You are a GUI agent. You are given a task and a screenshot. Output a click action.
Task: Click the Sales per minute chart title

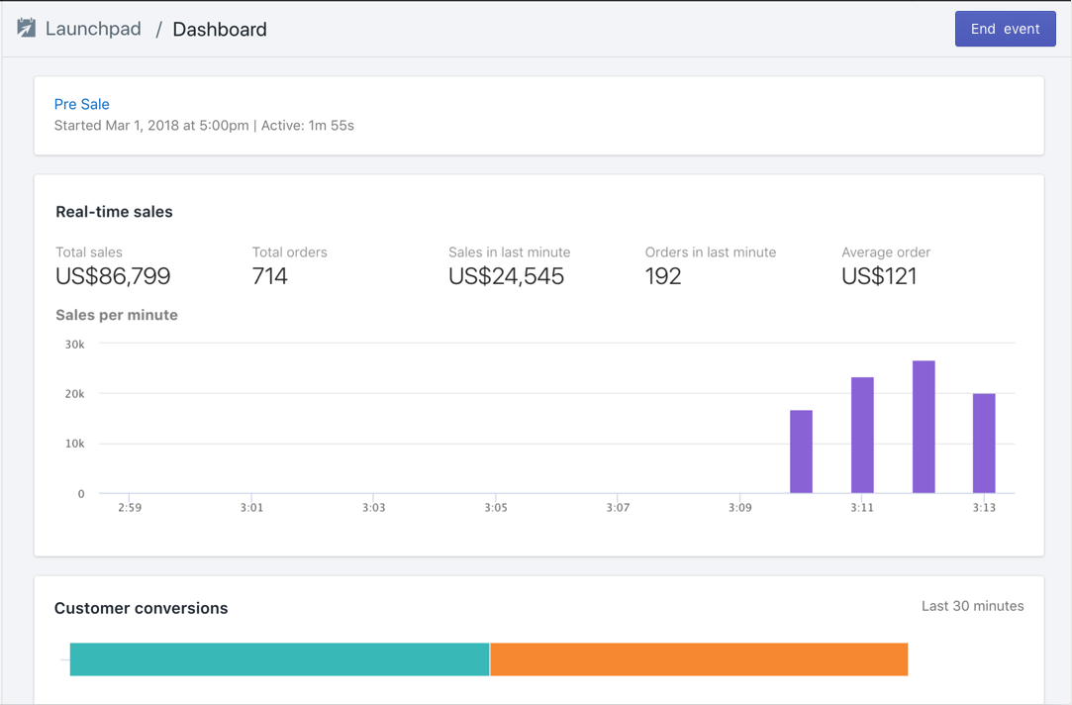(x=116, y=315)
